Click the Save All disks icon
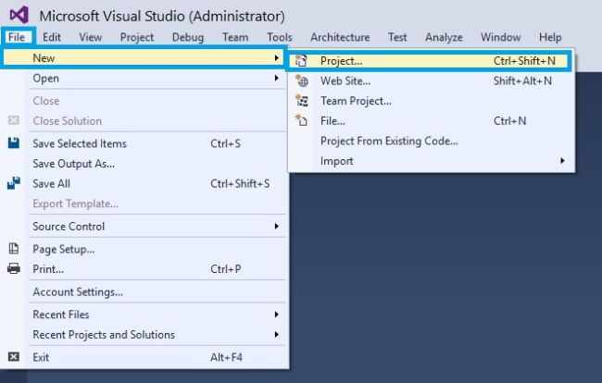The height and width of the screenshot is (383, 602). (14, 183)
